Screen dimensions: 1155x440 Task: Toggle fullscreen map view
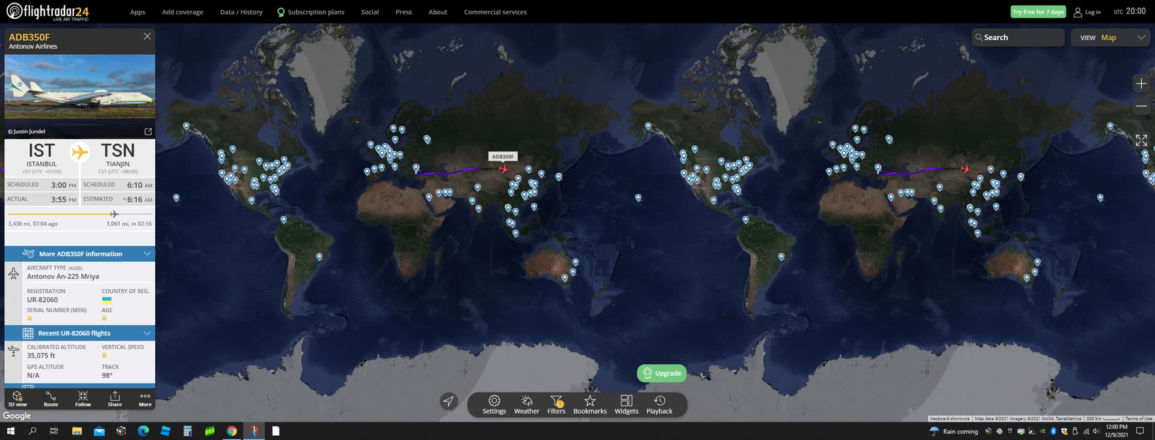tap(1141, 140)
